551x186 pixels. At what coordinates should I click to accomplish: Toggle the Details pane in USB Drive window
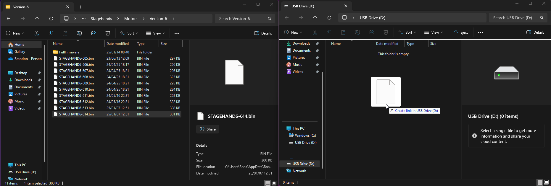(x=535, y=32)
